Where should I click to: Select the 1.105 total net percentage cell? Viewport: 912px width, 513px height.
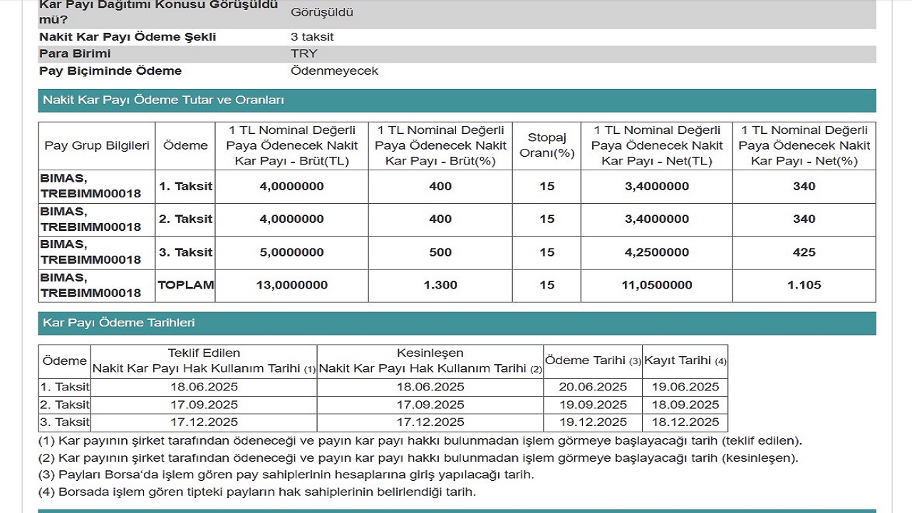tap(804, 285)
